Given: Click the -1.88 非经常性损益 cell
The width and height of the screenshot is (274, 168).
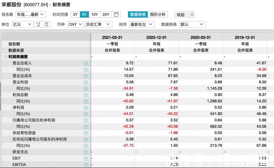Looking at the screenshot, I should coord(173,133).
